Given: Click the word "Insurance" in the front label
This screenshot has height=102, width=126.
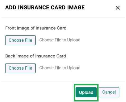Looking at the screenshot, I should click(x=46, y=28).
